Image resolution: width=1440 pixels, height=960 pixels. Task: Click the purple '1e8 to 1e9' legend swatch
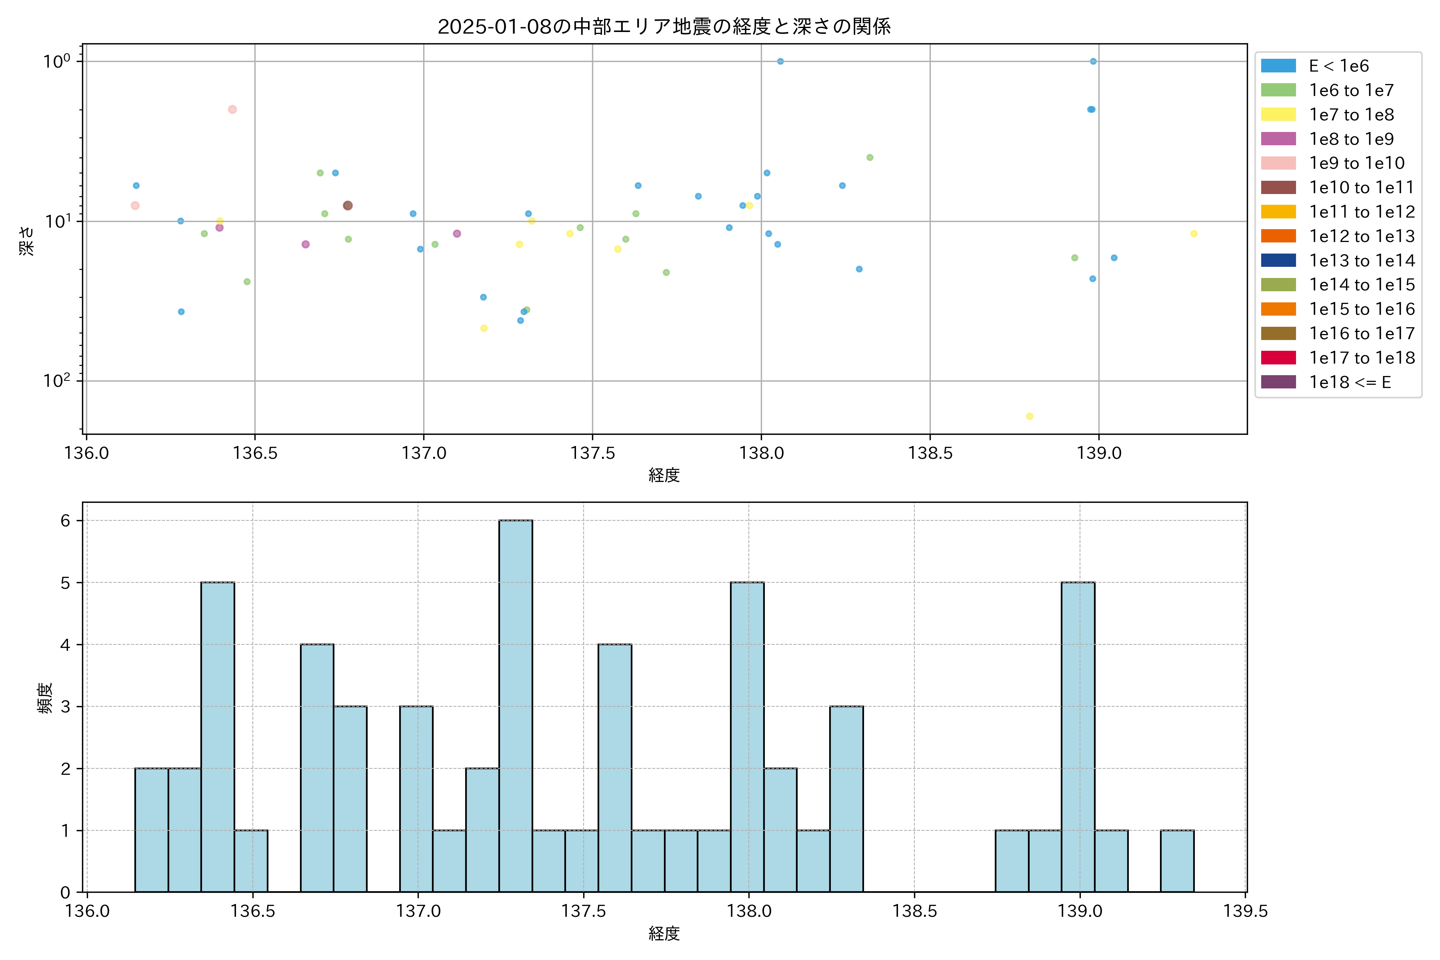click(1278, 139)
